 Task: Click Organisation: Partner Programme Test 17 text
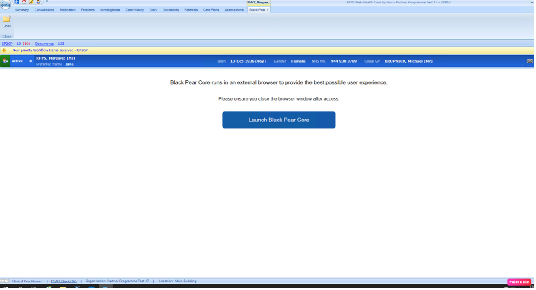pyautogui.click(x=117, y=281)
